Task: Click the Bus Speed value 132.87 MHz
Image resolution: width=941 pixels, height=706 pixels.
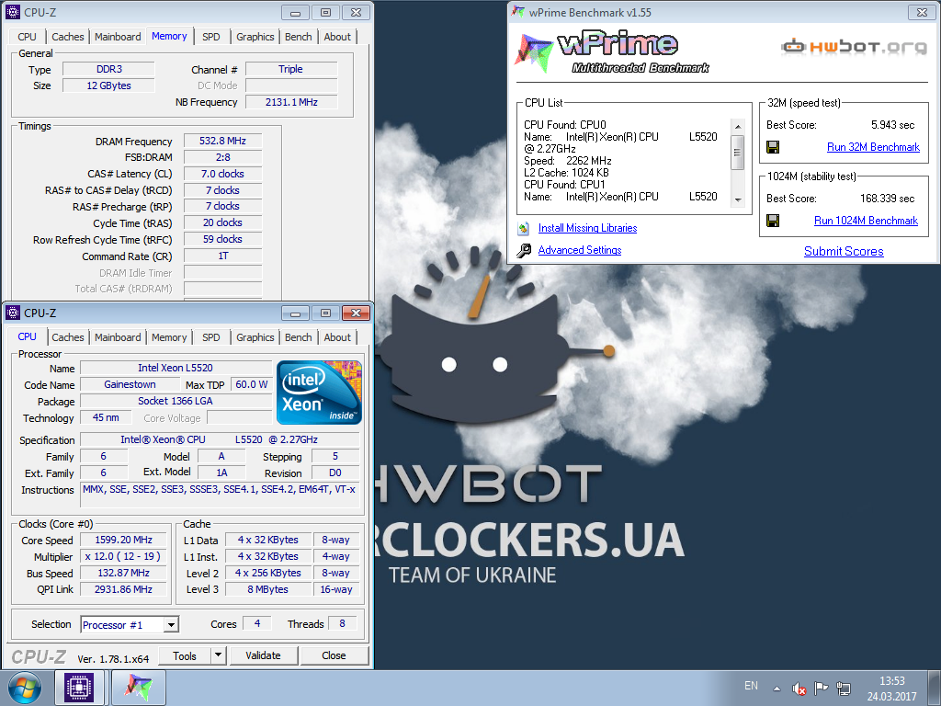Action: pyautogui.click(x=124, y=574)
